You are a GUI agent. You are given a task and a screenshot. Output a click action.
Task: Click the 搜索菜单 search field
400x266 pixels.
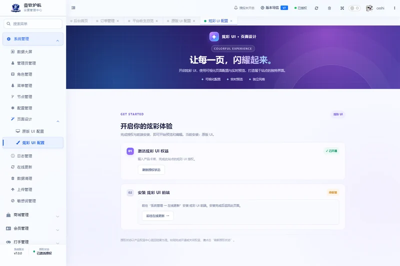[33, 23]
